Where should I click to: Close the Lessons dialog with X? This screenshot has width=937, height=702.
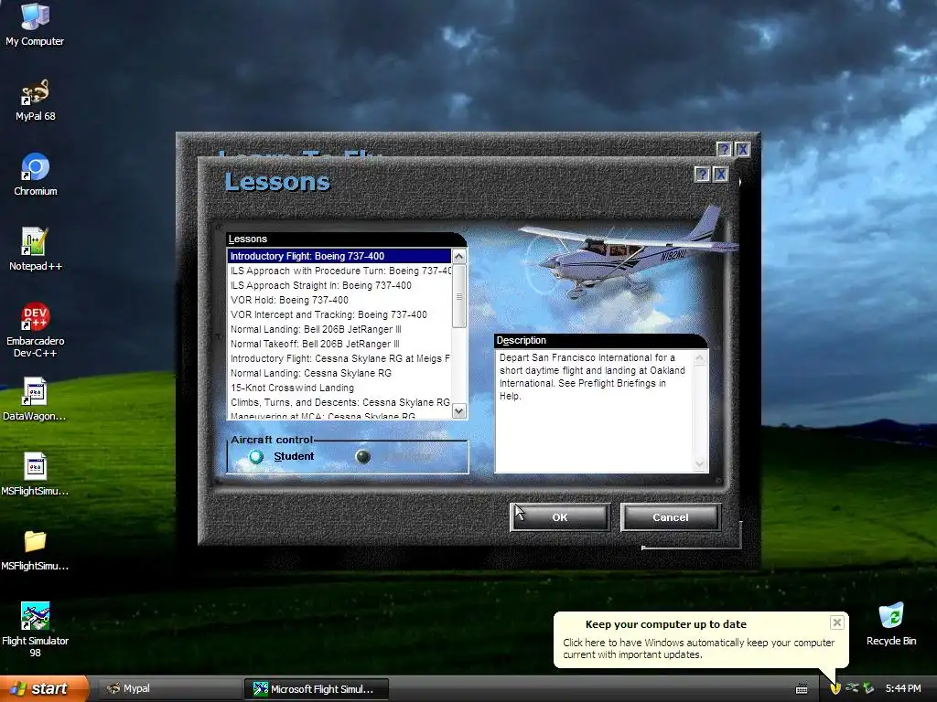coord(721,175)
